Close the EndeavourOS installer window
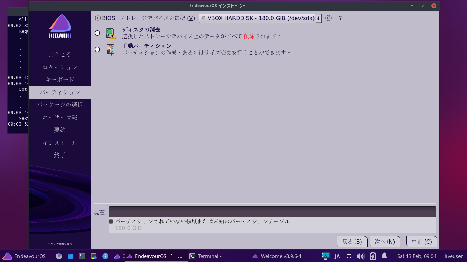This screenshot has width=467, height=262. tap(433, 6)
